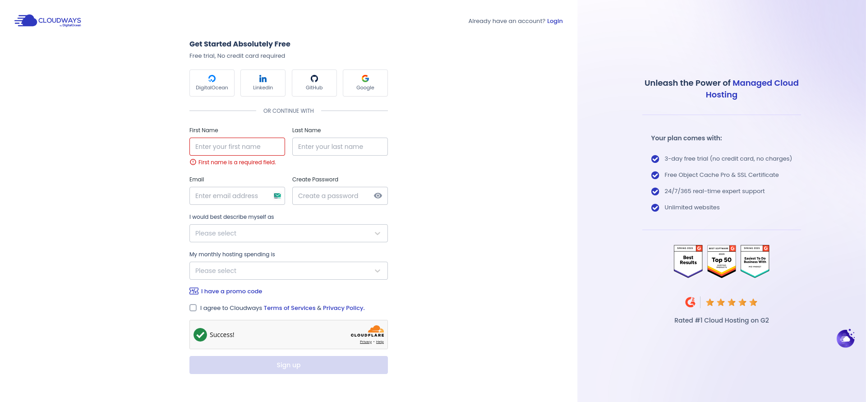Click the five-star rating
Viewport: 866px width, 402px height.
click(x=732, y=302)
